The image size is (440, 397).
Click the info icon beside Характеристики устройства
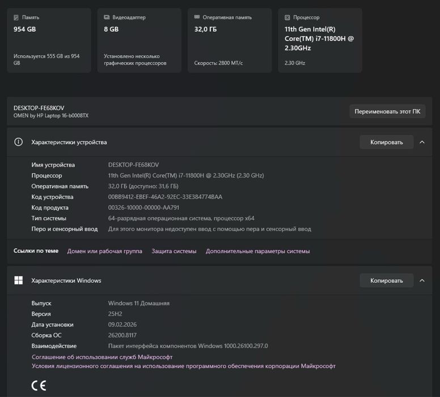pos(19,142)
